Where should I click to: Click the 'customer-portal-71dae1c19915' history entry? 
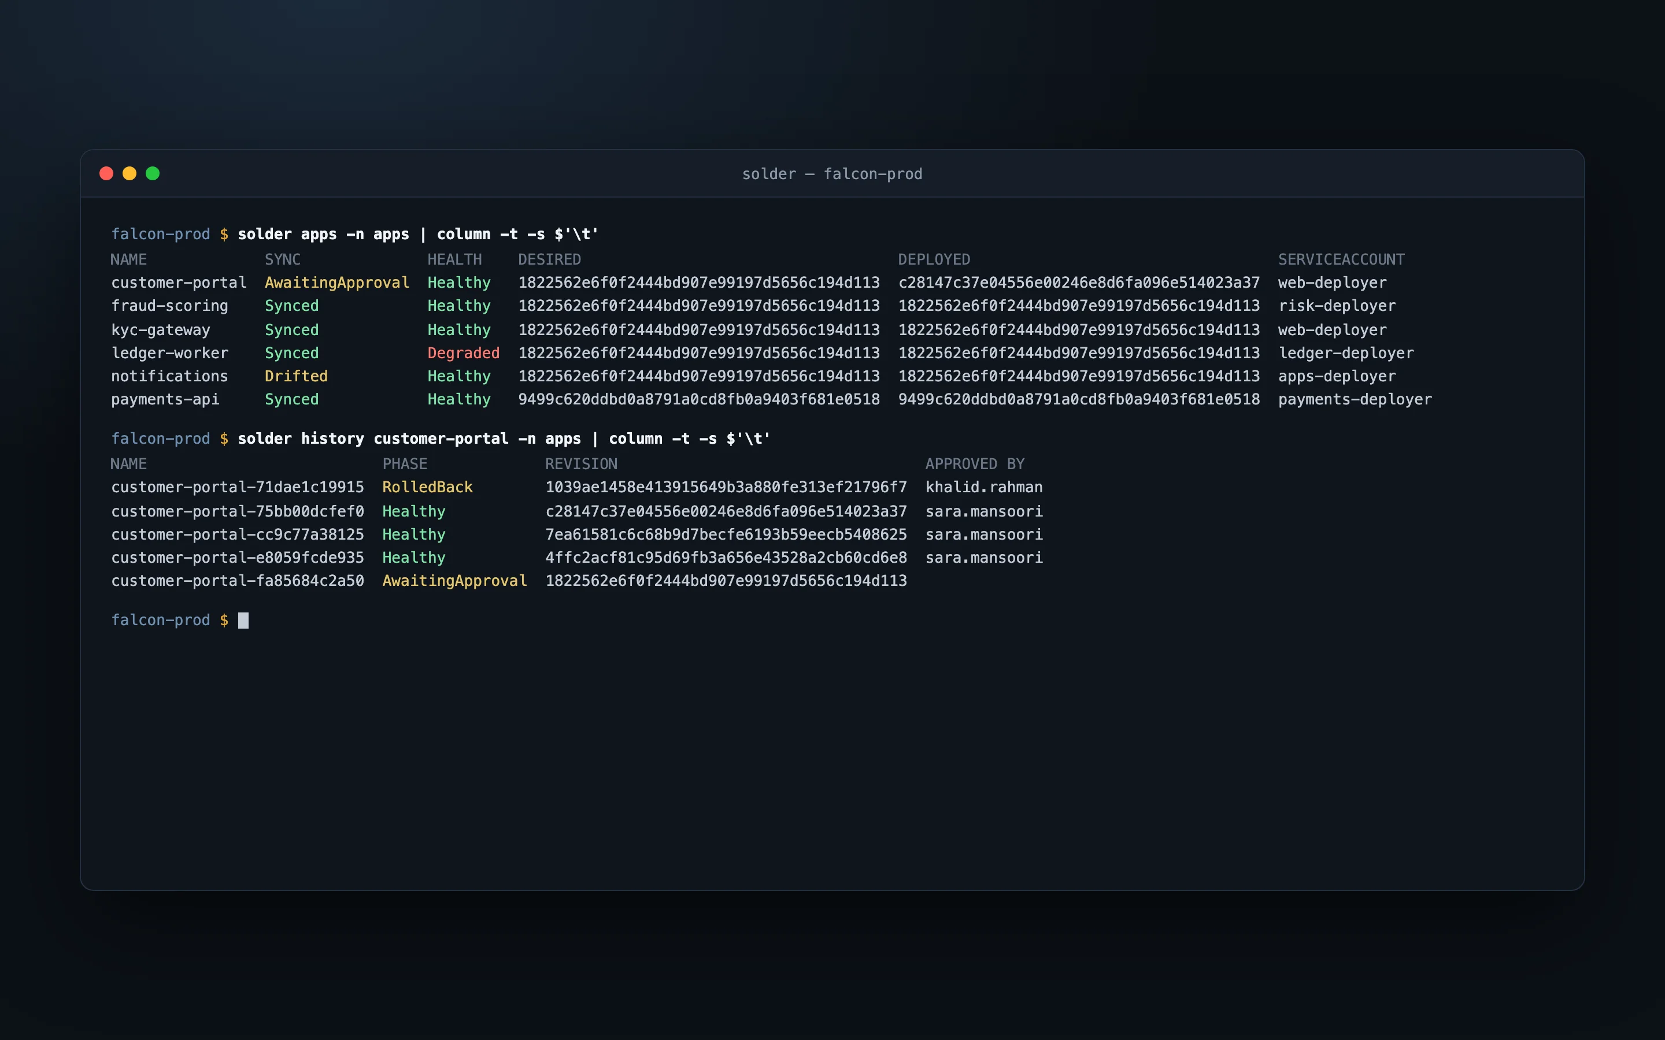238,488
